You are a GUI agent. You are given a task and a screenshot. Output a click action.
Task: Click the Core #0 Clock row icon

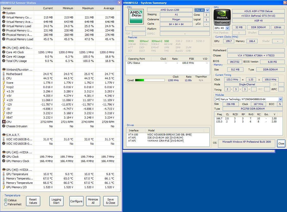click(x=4, y=52)
